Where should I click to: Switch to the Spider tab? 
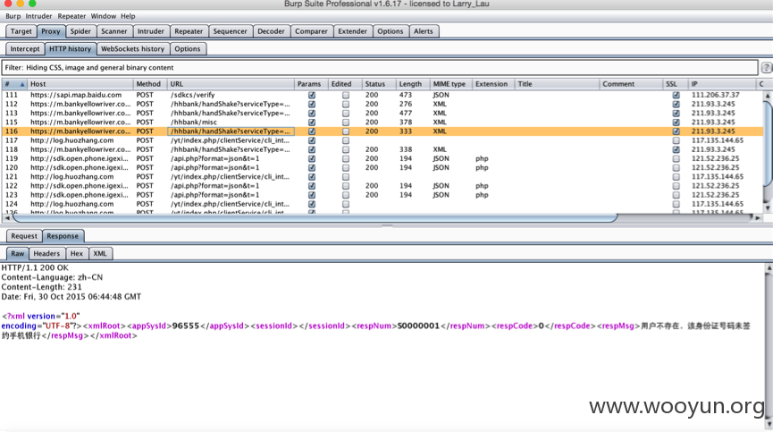80,31
